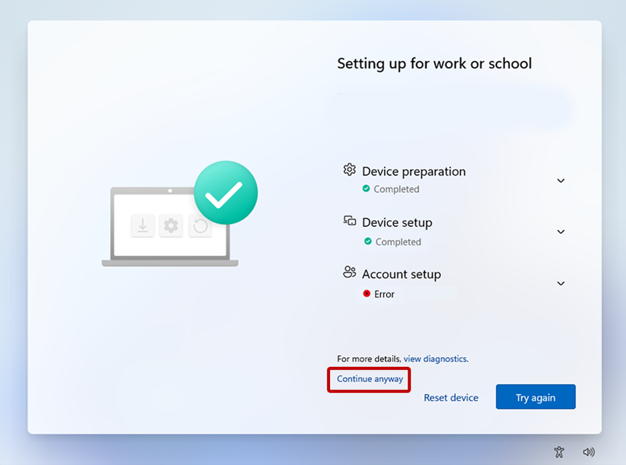
Task: Expand the Device setup details chevron
Action: coord(560,232)
